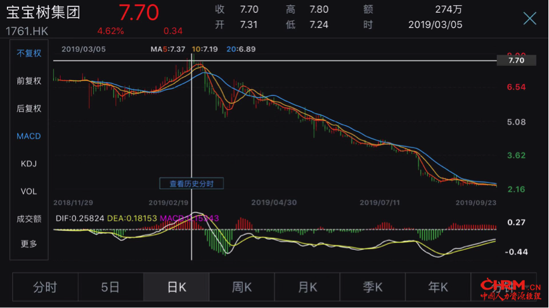Close the chart with the X icon
Viewport: 549px width, 308px height.
click(529, 18)
